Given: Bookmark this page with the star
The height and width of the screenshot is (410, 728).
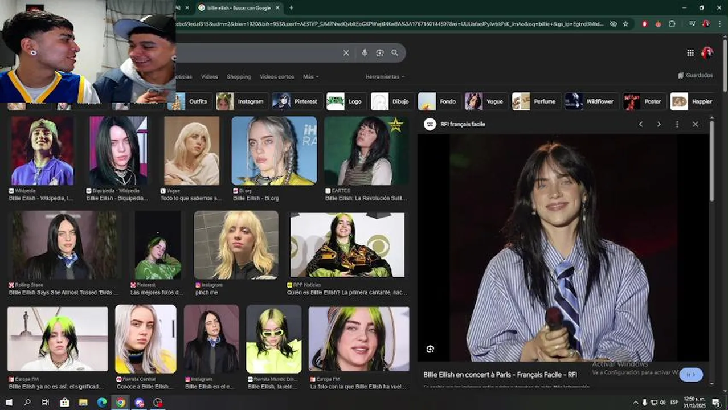Looking at the screenshot, I should coord(625,24).
